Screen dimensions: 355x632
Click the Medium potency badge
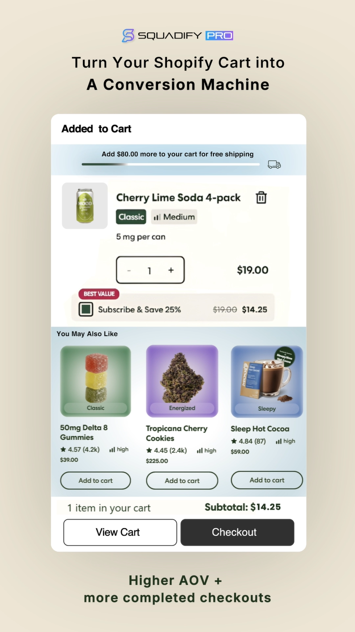pos(174,217)
